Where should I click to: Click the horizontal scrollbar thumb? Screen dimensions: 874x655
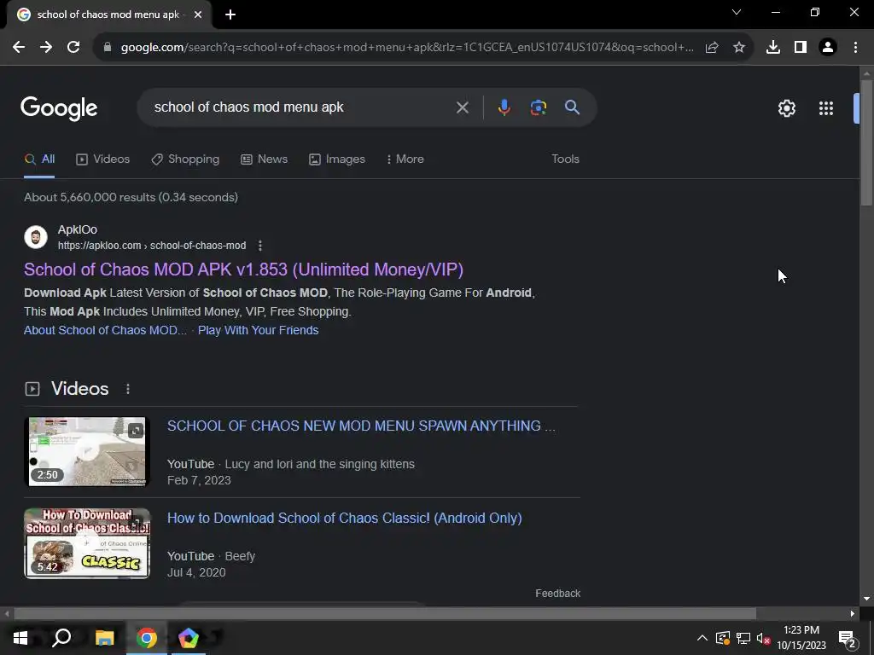tap(385, 614)
